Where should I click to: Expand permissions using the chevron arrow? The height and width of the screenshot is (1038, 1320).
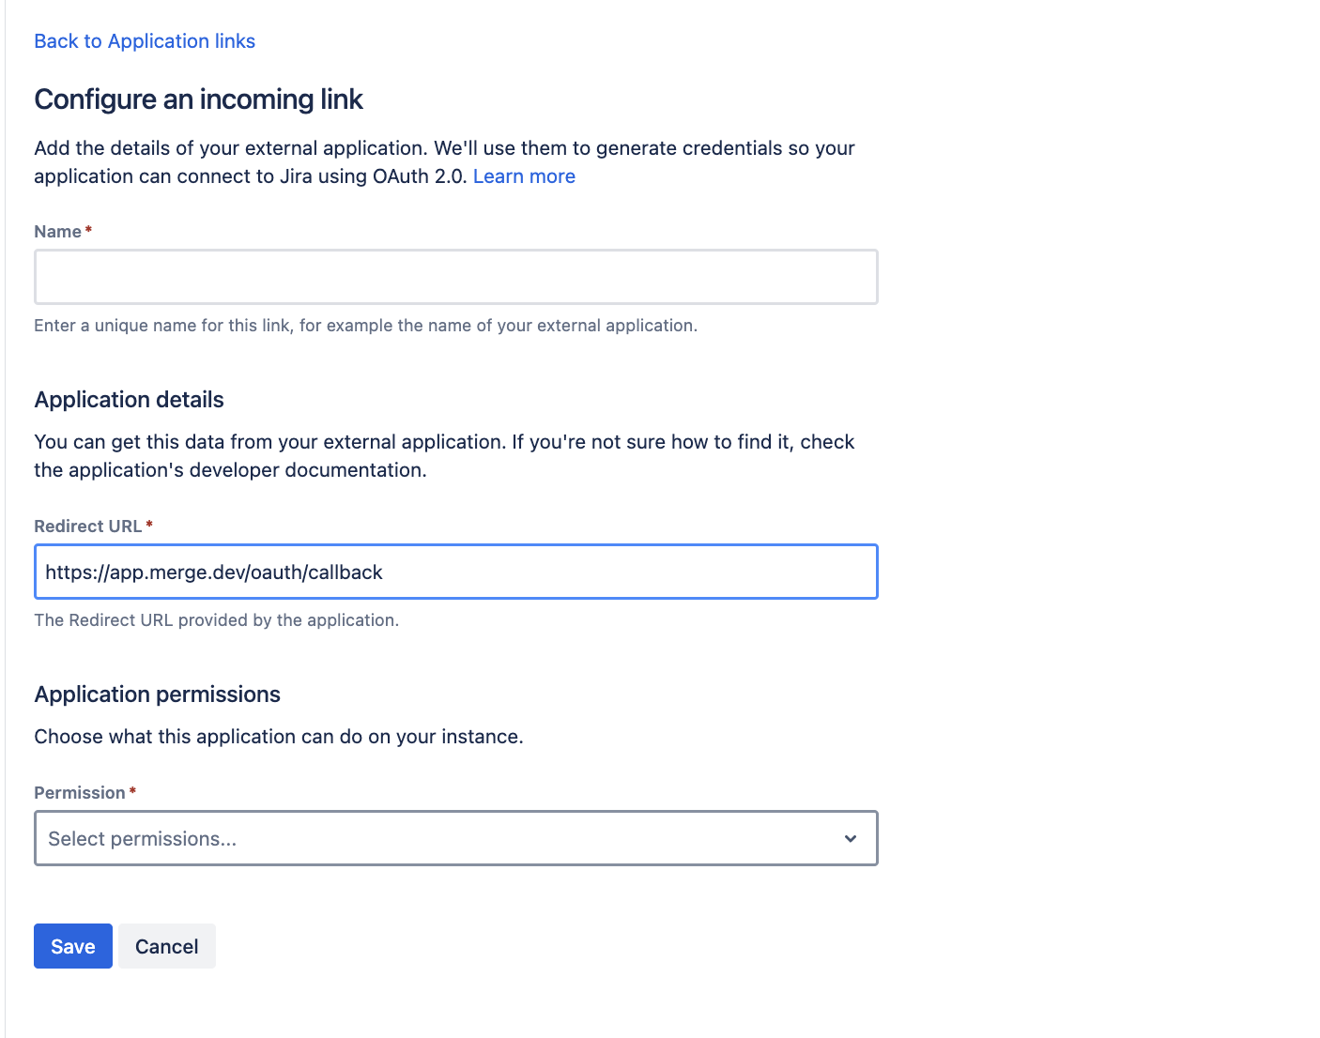(851, 838)
